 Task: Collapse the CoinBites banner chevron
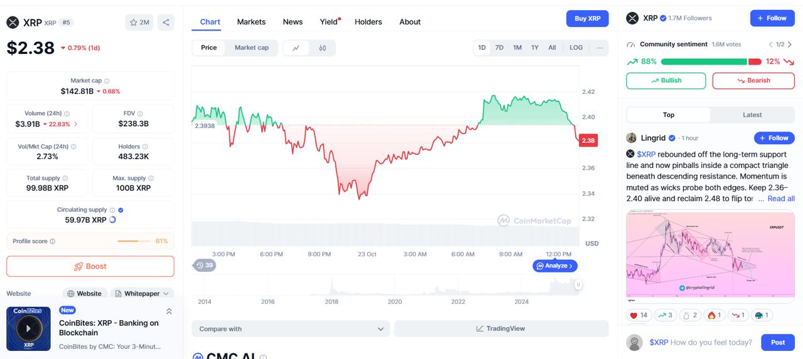click(169, 311)
